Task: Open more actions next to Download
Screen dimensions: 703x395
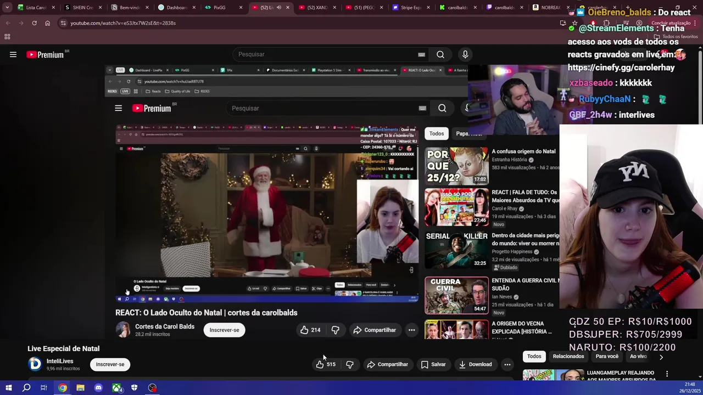Action: (507, 364)
